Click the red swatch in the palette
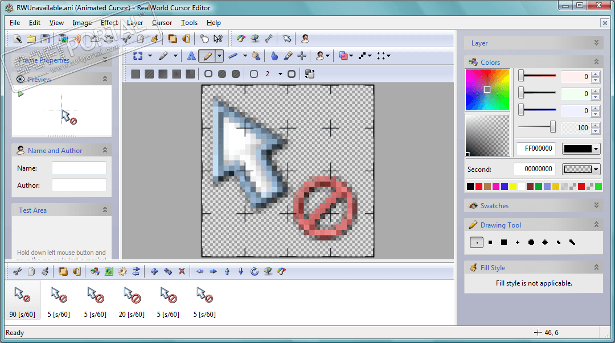This screenshot has width=615, height=343. [x=479, y=187]
